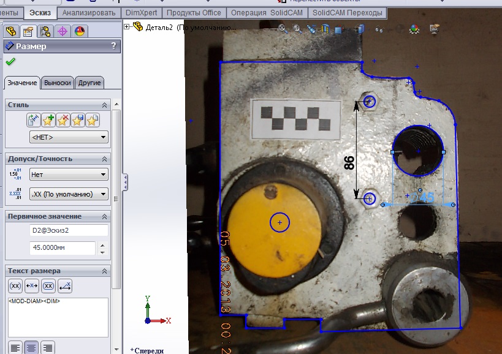Expand the Деталь2 tree node
502x354 pixels.
127,27
